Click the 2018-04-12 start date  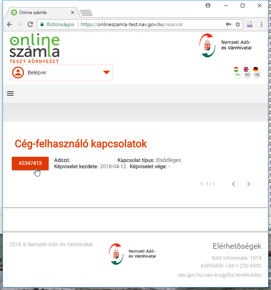point(113,166)
